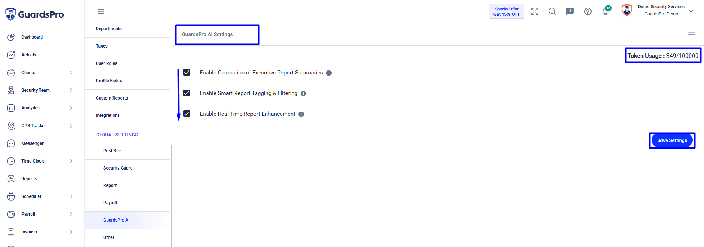This screenshot has height=247, width=704.
Task: Expand the Invoicer submenu chevron
Action: click(x=71, y=232)
